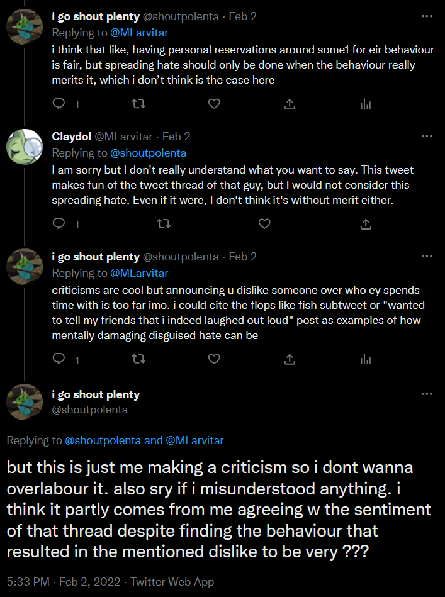
Task: Open the @MLarvitar mention in first tweet
Action: point(139,33)
